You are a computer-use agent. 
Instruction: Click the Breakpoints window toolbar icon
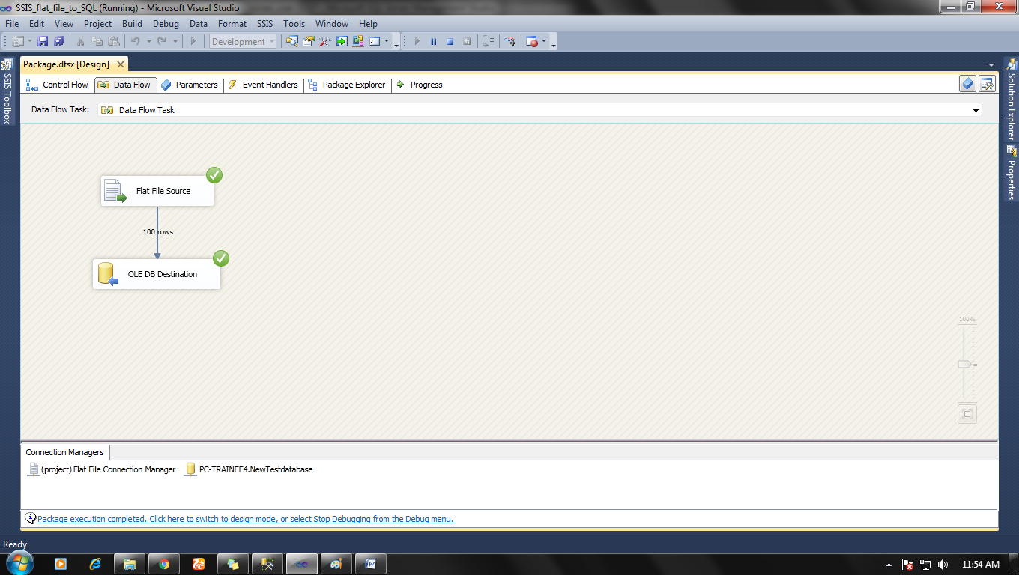532,42
